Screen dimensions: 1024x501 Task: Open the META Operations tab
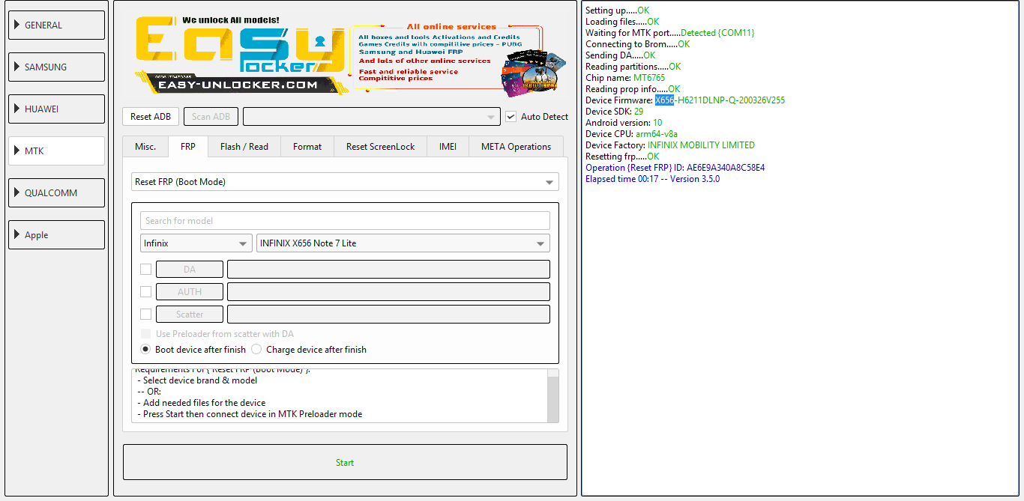click(516, 147)
